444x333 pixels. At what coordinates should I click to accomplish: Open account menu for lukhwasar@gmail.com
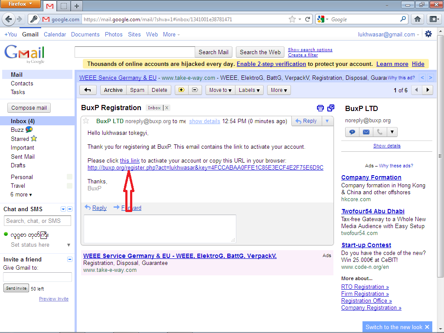point(388,35)
